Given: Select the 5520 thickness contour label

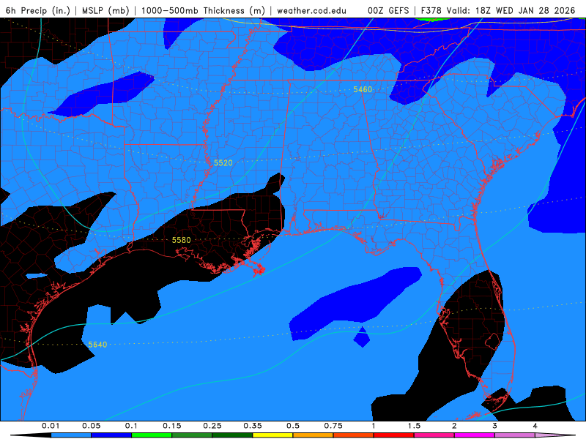Looking at the screenshot, I should coord(223,162).
